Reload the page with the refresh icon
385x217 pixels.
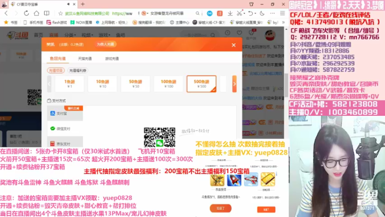pos(26,14)
